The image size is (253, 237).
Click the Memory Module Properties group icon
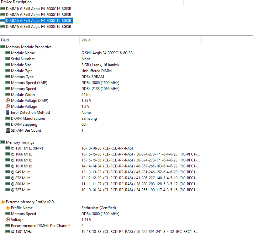pyautogui.click(x=3, y=47)
